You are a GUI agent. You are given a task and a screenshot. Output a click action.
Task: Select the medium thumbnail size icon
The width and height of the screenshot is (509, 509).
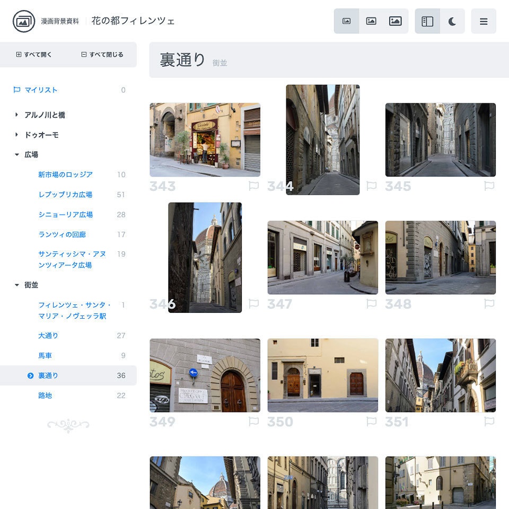click(x=371, y=21)
